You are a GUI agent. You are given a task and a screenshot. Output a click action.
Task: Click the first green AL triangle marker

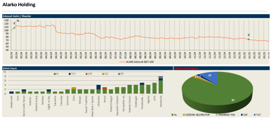tap(14, 28)
